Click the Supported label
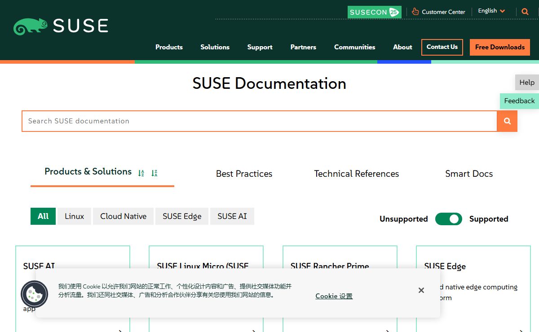 [x=489, y=219]
